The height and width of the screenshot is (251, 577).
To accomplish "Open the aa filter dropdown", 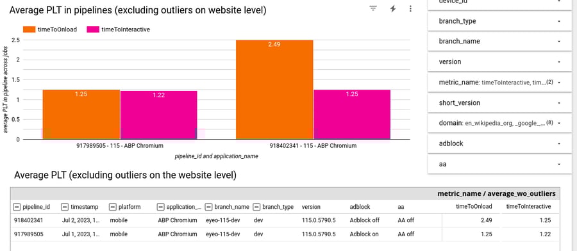I will 499,164.
